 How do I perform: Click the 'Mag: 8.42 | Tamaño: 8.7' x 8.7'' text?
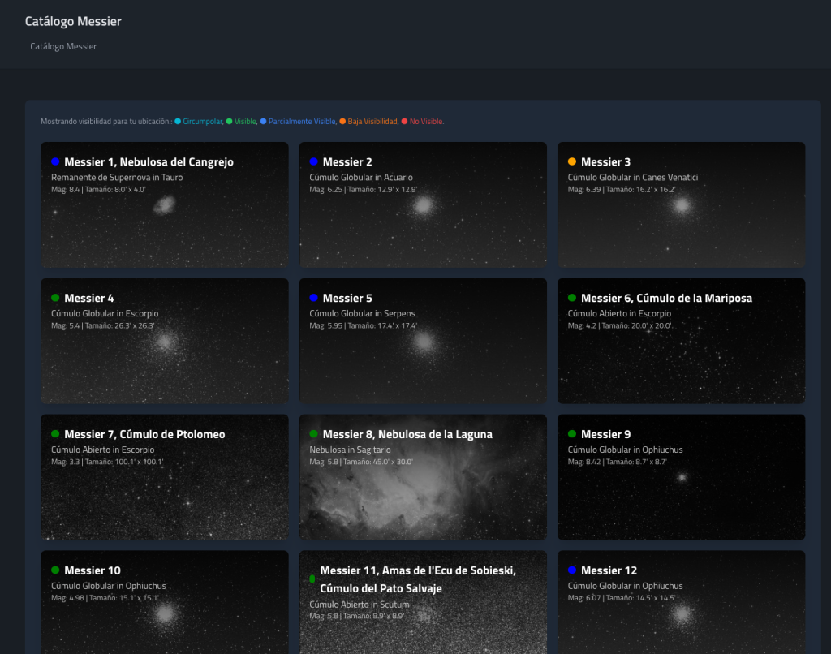(618, 463)
